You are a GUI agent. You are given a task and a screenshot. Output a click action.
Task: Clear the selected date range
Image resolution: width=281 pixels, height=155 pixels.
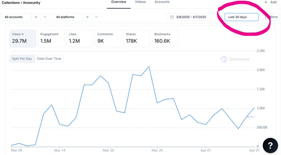click(x=221, y=17)
